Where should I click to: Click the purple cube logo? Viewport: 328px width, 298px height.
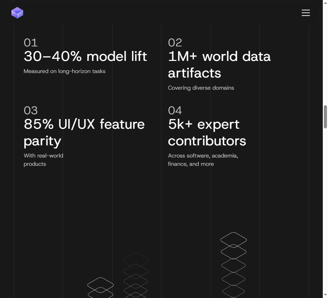pyautogui.click(x=17, y=13)
